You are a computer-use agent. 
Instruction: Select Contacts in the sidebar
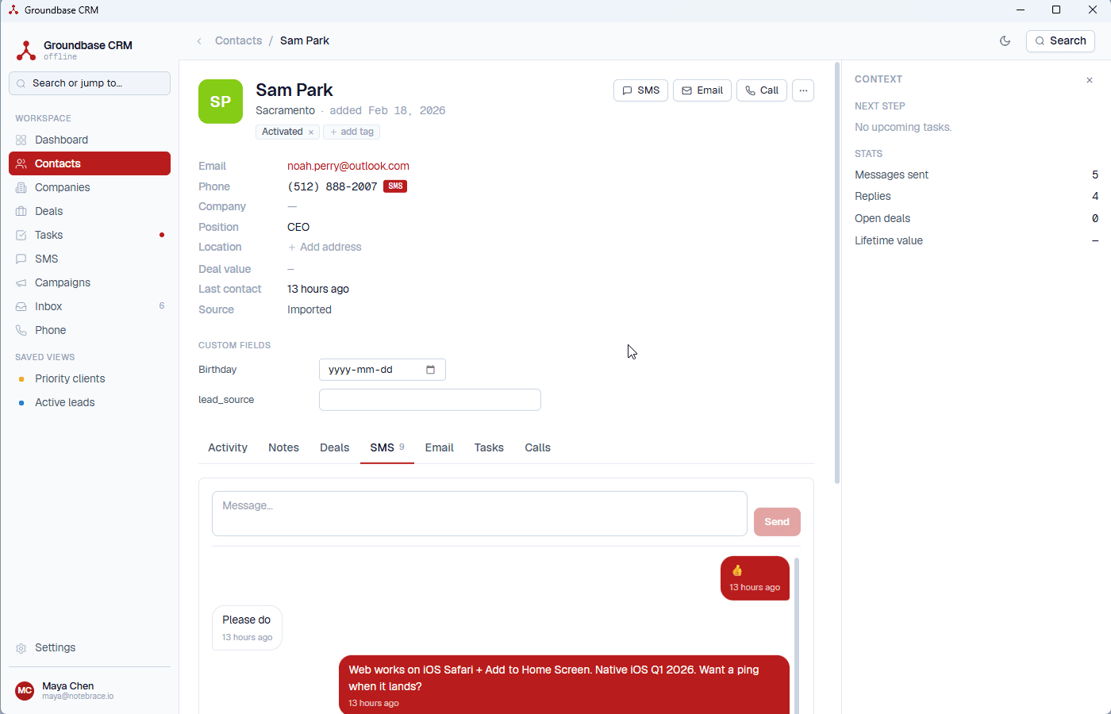click(x=90, y=163)
